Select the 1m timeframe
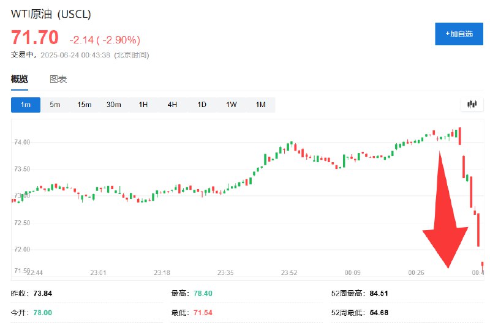The height and width of the screenshot is (325, 490). pyautogui.click(x=26, y=105)
